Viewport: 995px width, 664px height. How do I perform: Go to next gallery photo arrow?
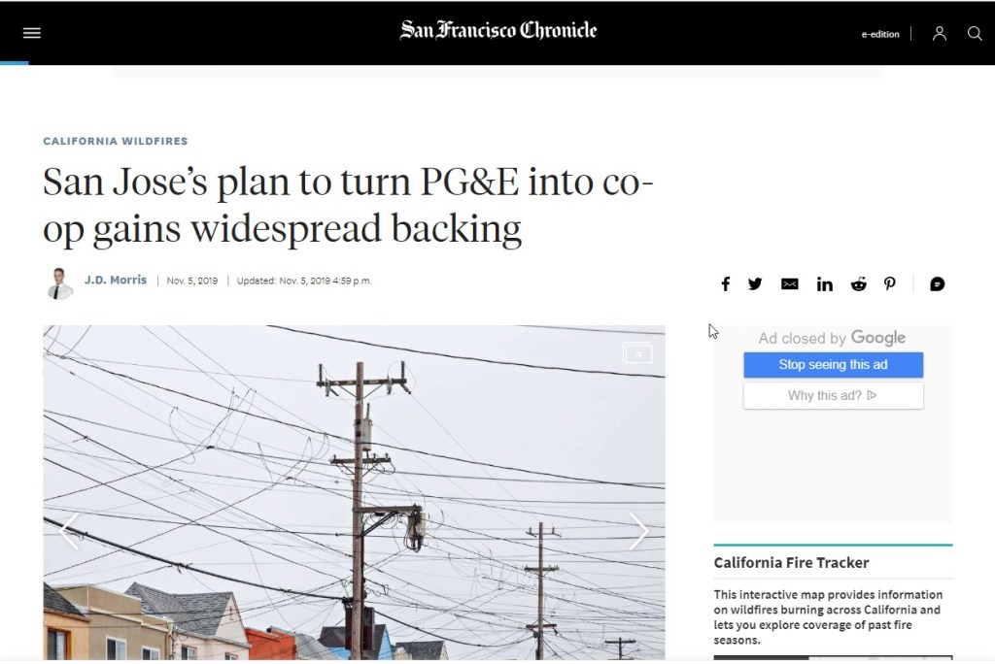[x=638, y=531]
